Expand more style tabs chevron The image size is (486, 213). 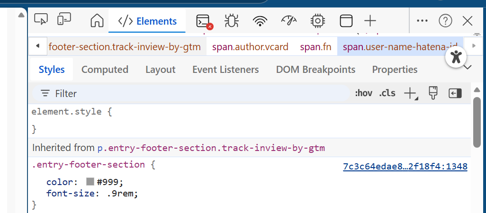(x=468, y=68)
